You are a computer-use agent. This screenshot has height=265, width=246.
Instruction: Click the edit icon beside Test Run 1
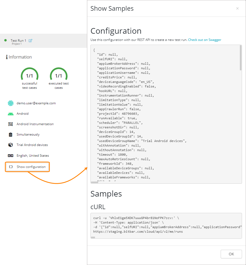(x=30, y=41)
